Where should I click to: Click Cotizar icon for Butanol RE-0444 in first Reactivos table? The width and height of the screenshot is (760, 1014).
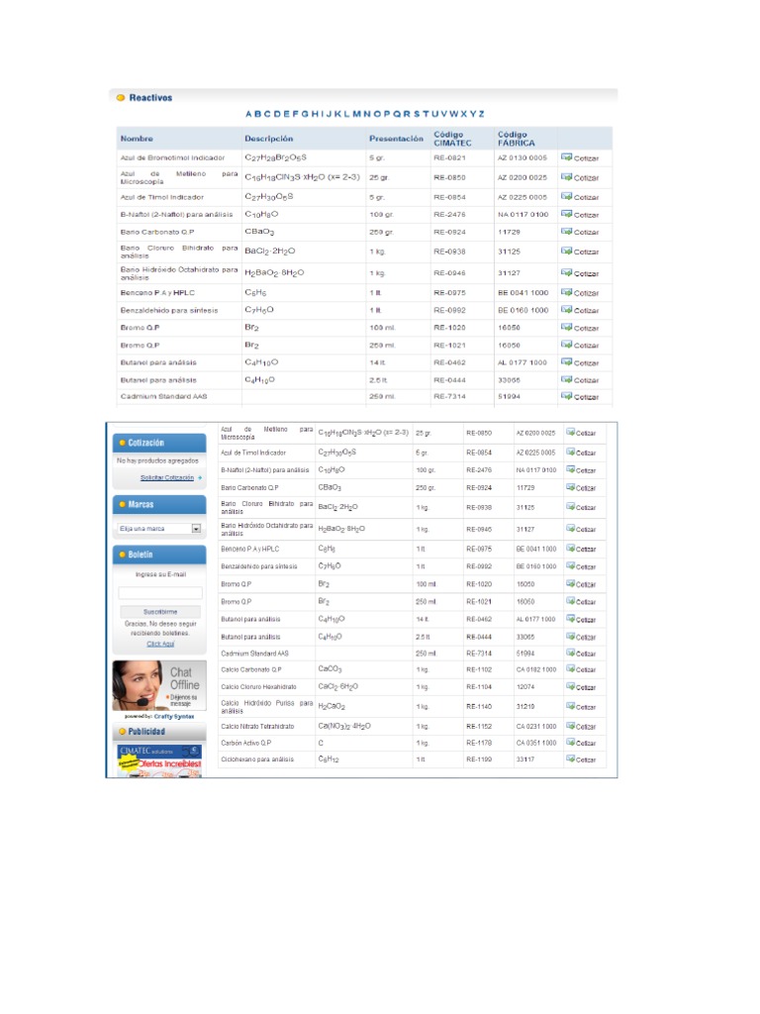click(566, 379)
